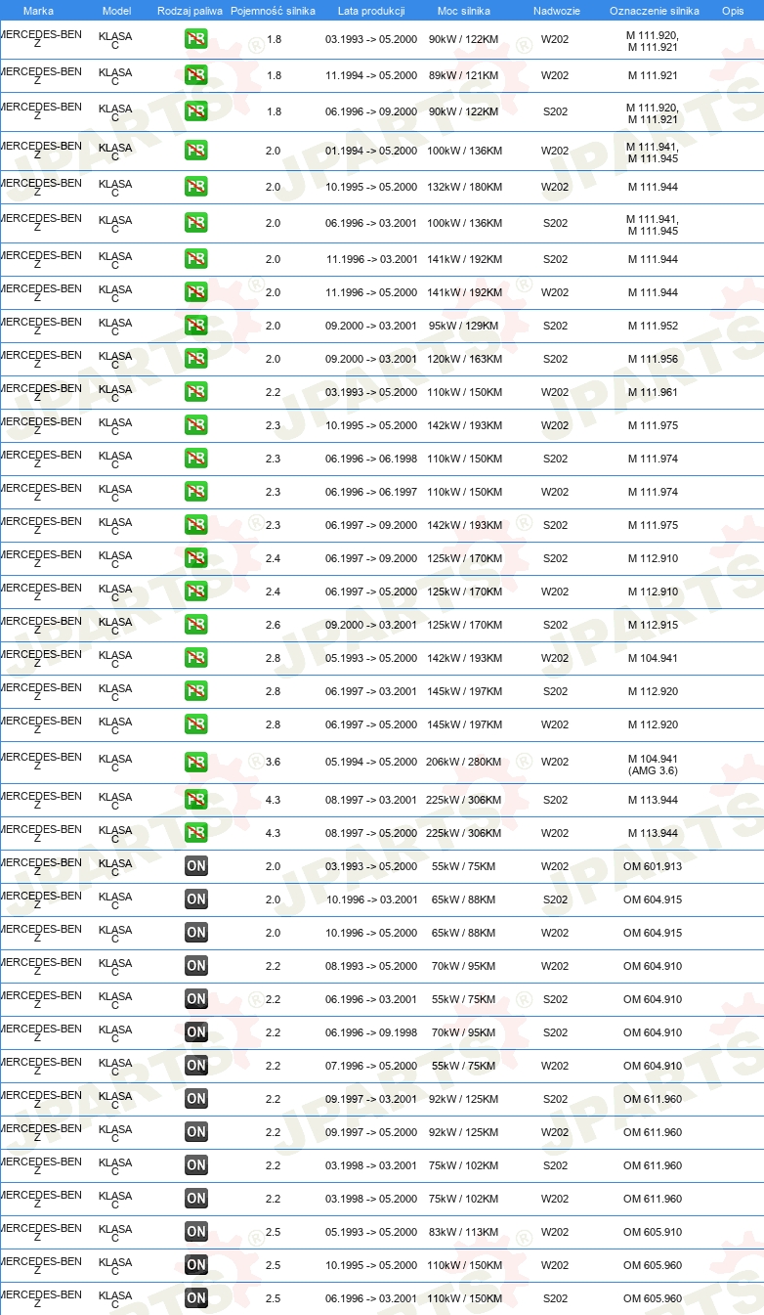Click the Marka column header
764x1315 pixels.
click(x=38, y=11)
